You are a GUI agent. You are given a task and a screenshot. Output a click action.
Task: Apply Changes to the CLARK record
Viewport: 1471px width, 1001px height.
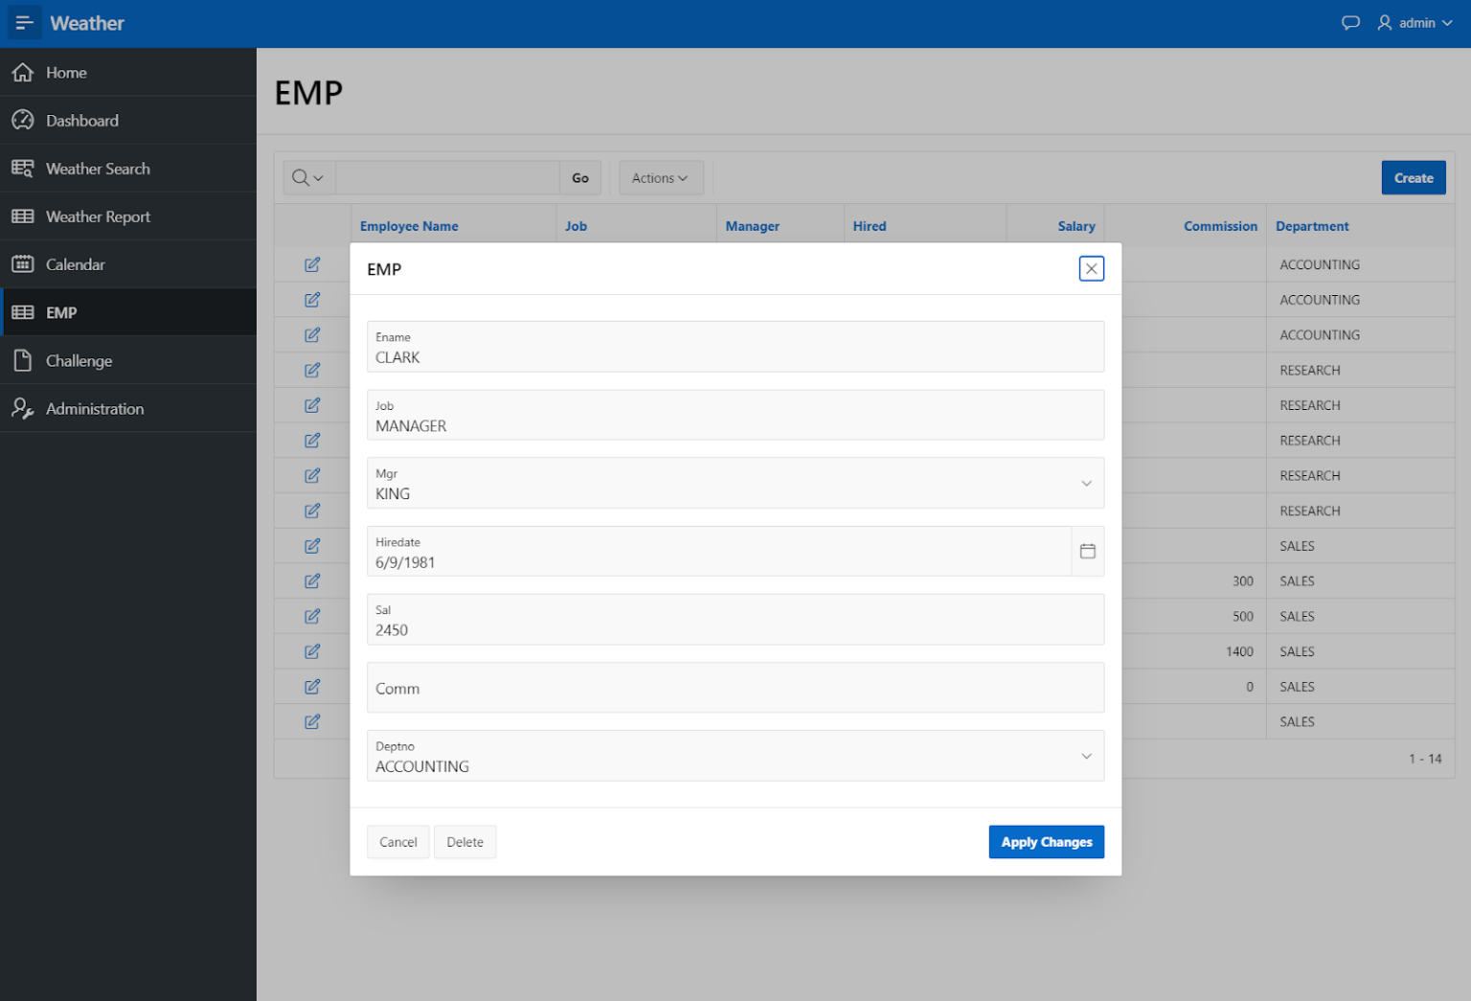tap(1046, 841)
